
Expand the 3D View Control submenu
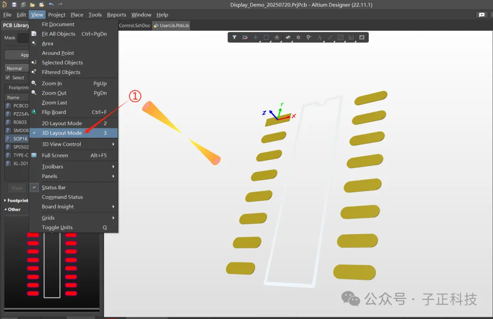(73, 144)
